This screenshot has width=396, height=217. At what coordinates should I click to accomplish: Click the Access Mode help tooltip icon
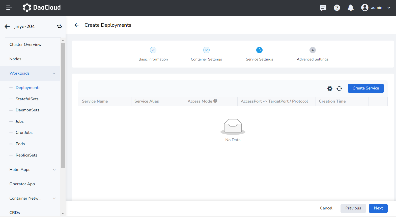[215, 101]
